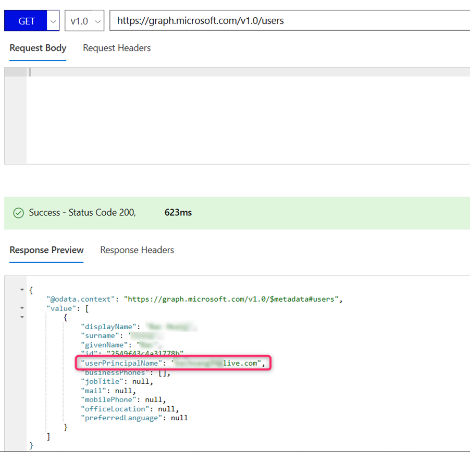Click the "userPrincipalName" key
The image size is (470, 452).
(x=121, y=363)
